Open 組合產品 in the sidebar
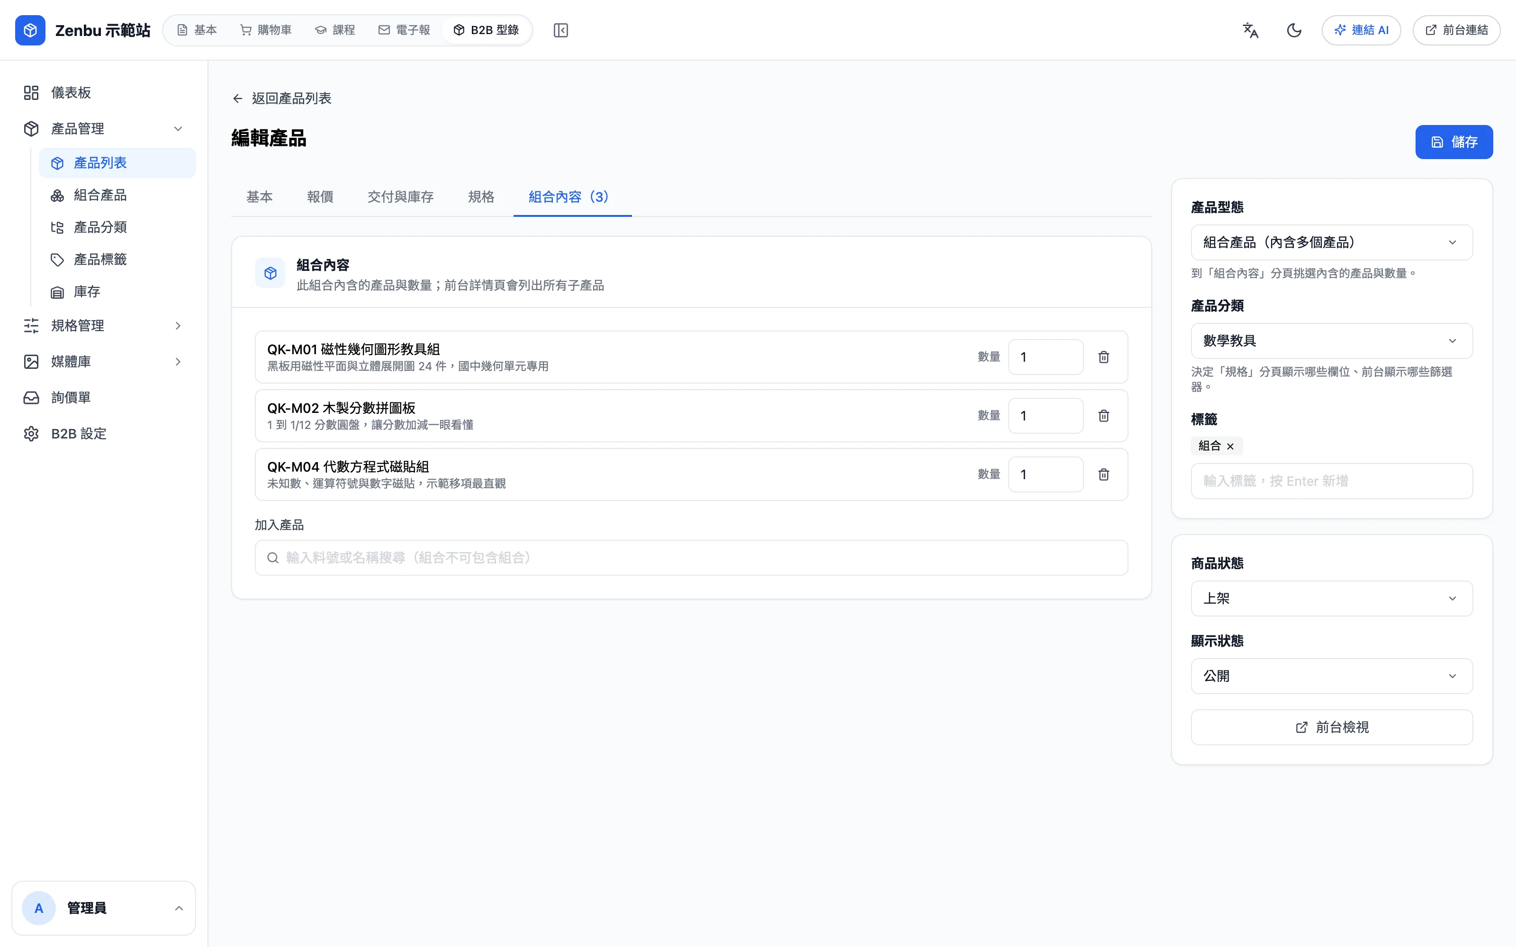Viewport: 1516px width, 947px height. point(117,196)
